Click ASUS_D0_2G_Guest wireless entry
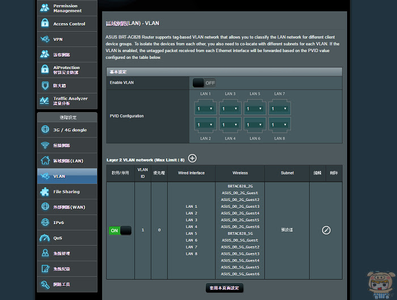Viewport: 397px width, 300px height. point(240,193)
